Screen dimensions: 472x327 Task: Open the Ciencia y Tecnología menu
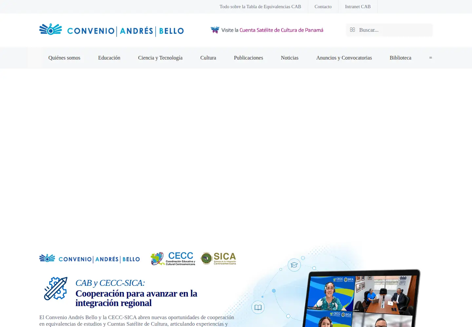click(x=160, y=58)
